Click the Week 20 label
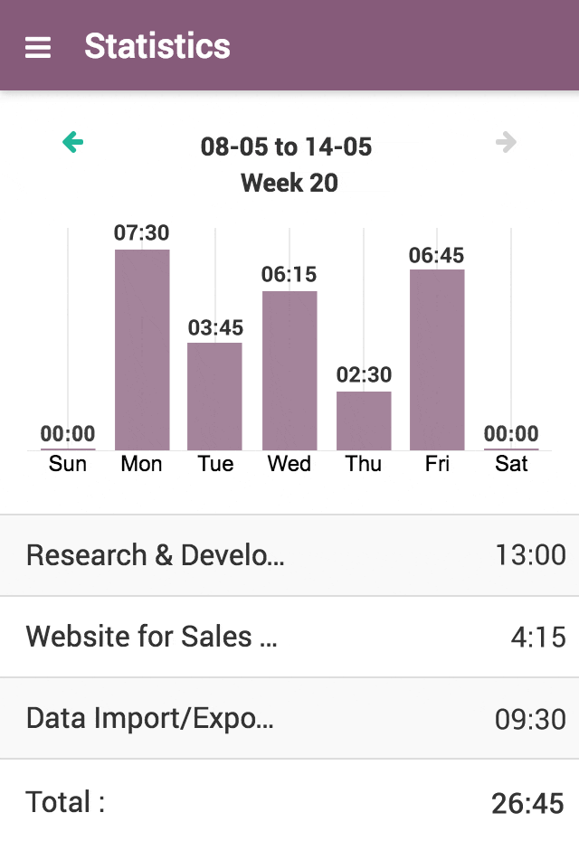This screenshot has width=579, height=841. 289,183
